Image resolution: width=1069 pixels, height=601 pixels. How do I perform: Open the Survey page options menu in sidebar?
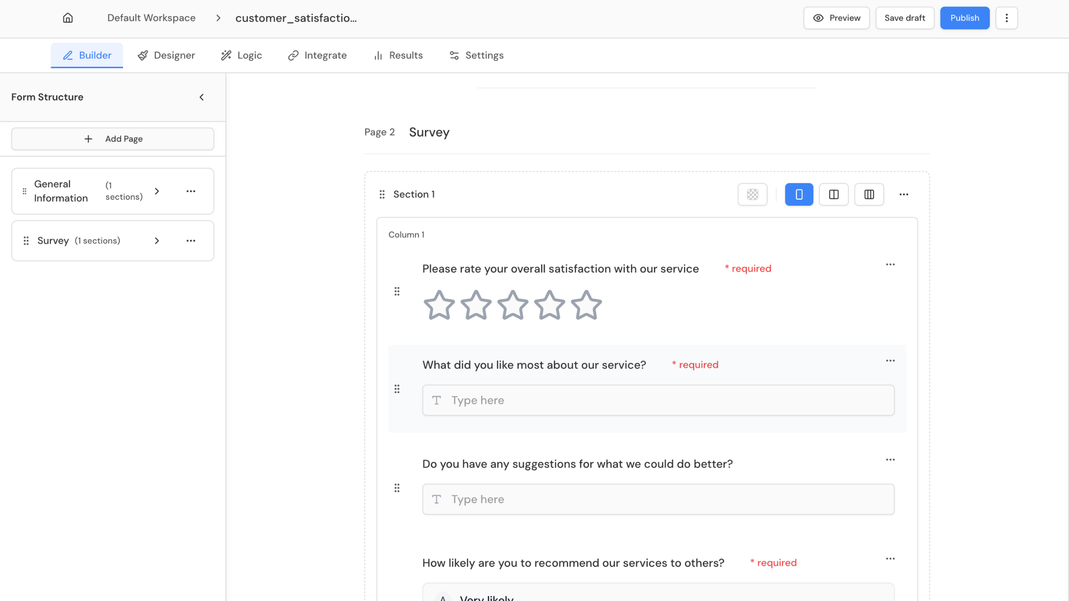[x=191, y=241]
